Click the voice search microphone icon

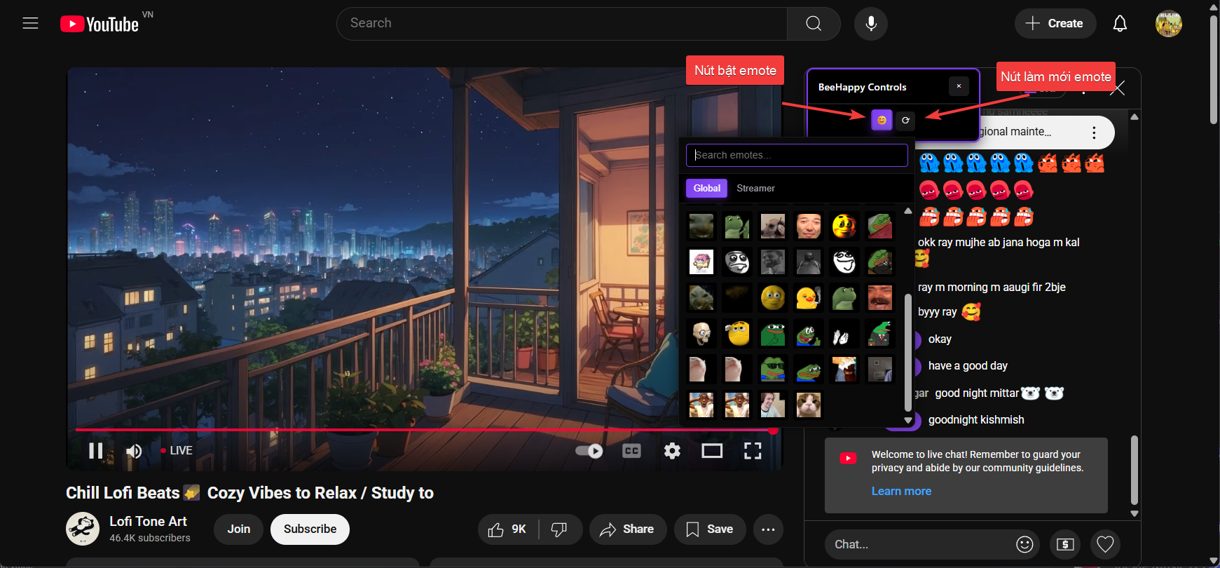pos(870,24)
